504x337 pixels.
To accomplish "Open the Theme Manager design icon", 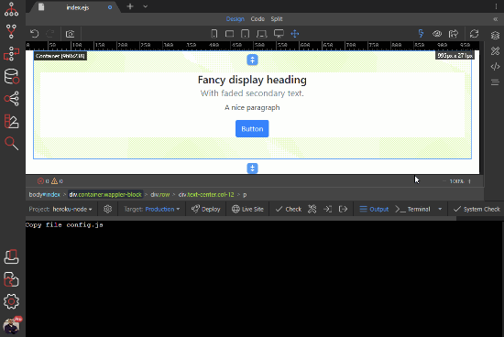I will 11,122.
